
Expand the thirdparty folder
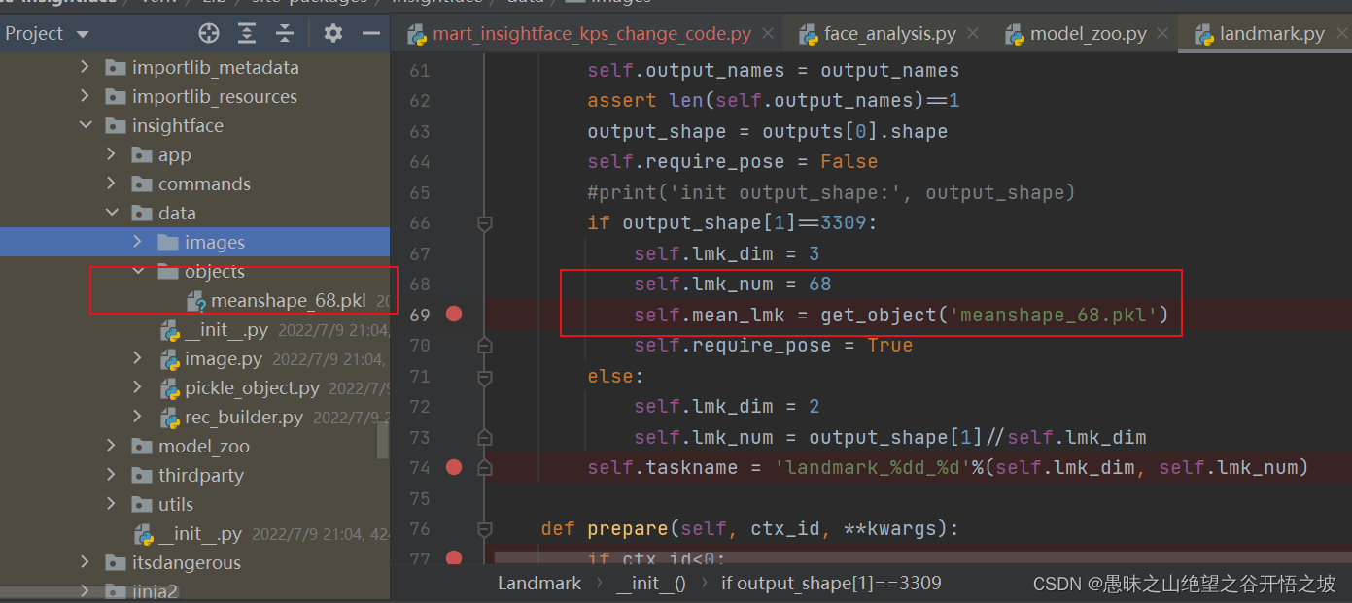[112, 475]
